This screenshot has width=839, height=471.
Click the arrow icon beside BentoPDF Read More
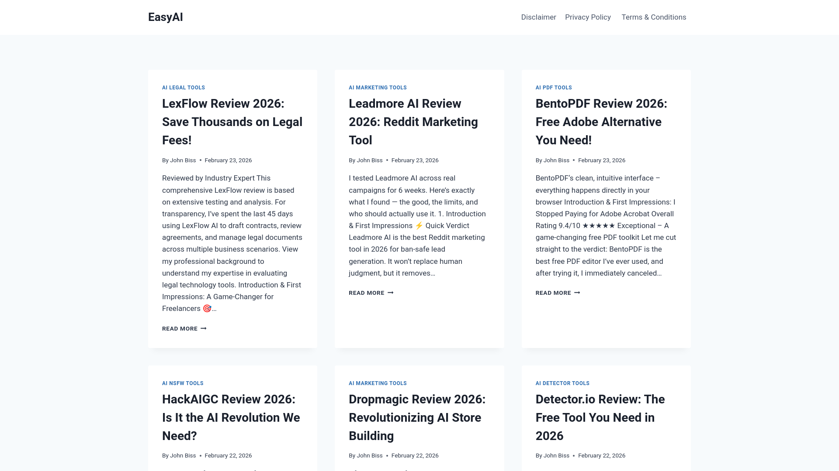577,293
